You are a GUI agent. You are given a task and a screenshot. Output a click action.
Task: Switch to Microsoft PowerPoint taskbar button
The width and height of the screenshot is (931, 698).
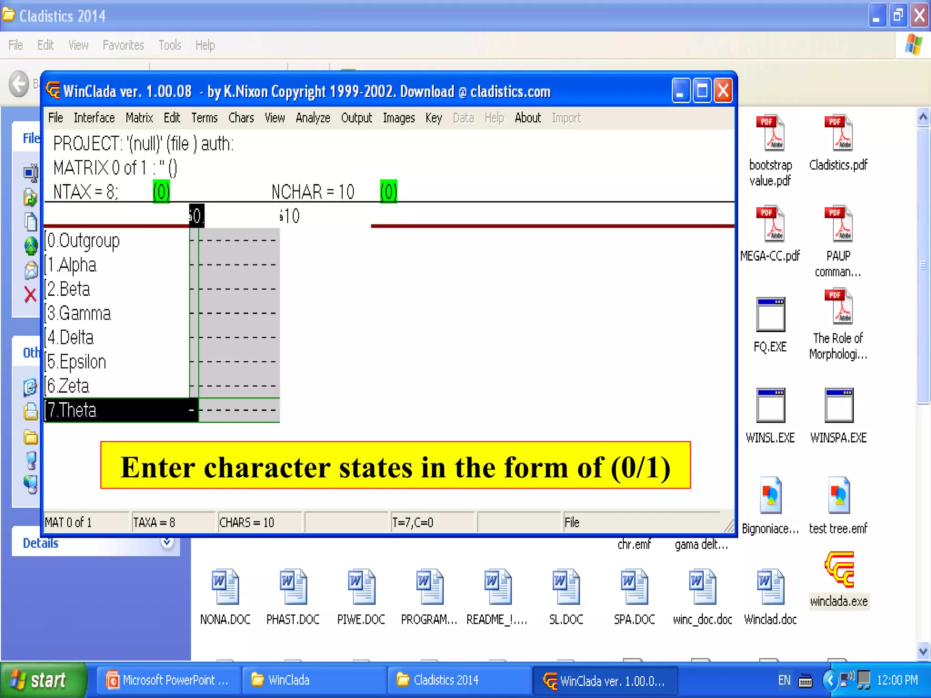[169, 680]
